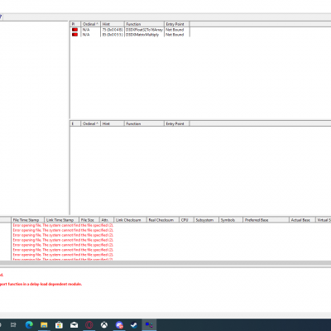Sort the exports list by Ordinal header
Viewport: 331px width, 331px height.
(x=90, y=123)
